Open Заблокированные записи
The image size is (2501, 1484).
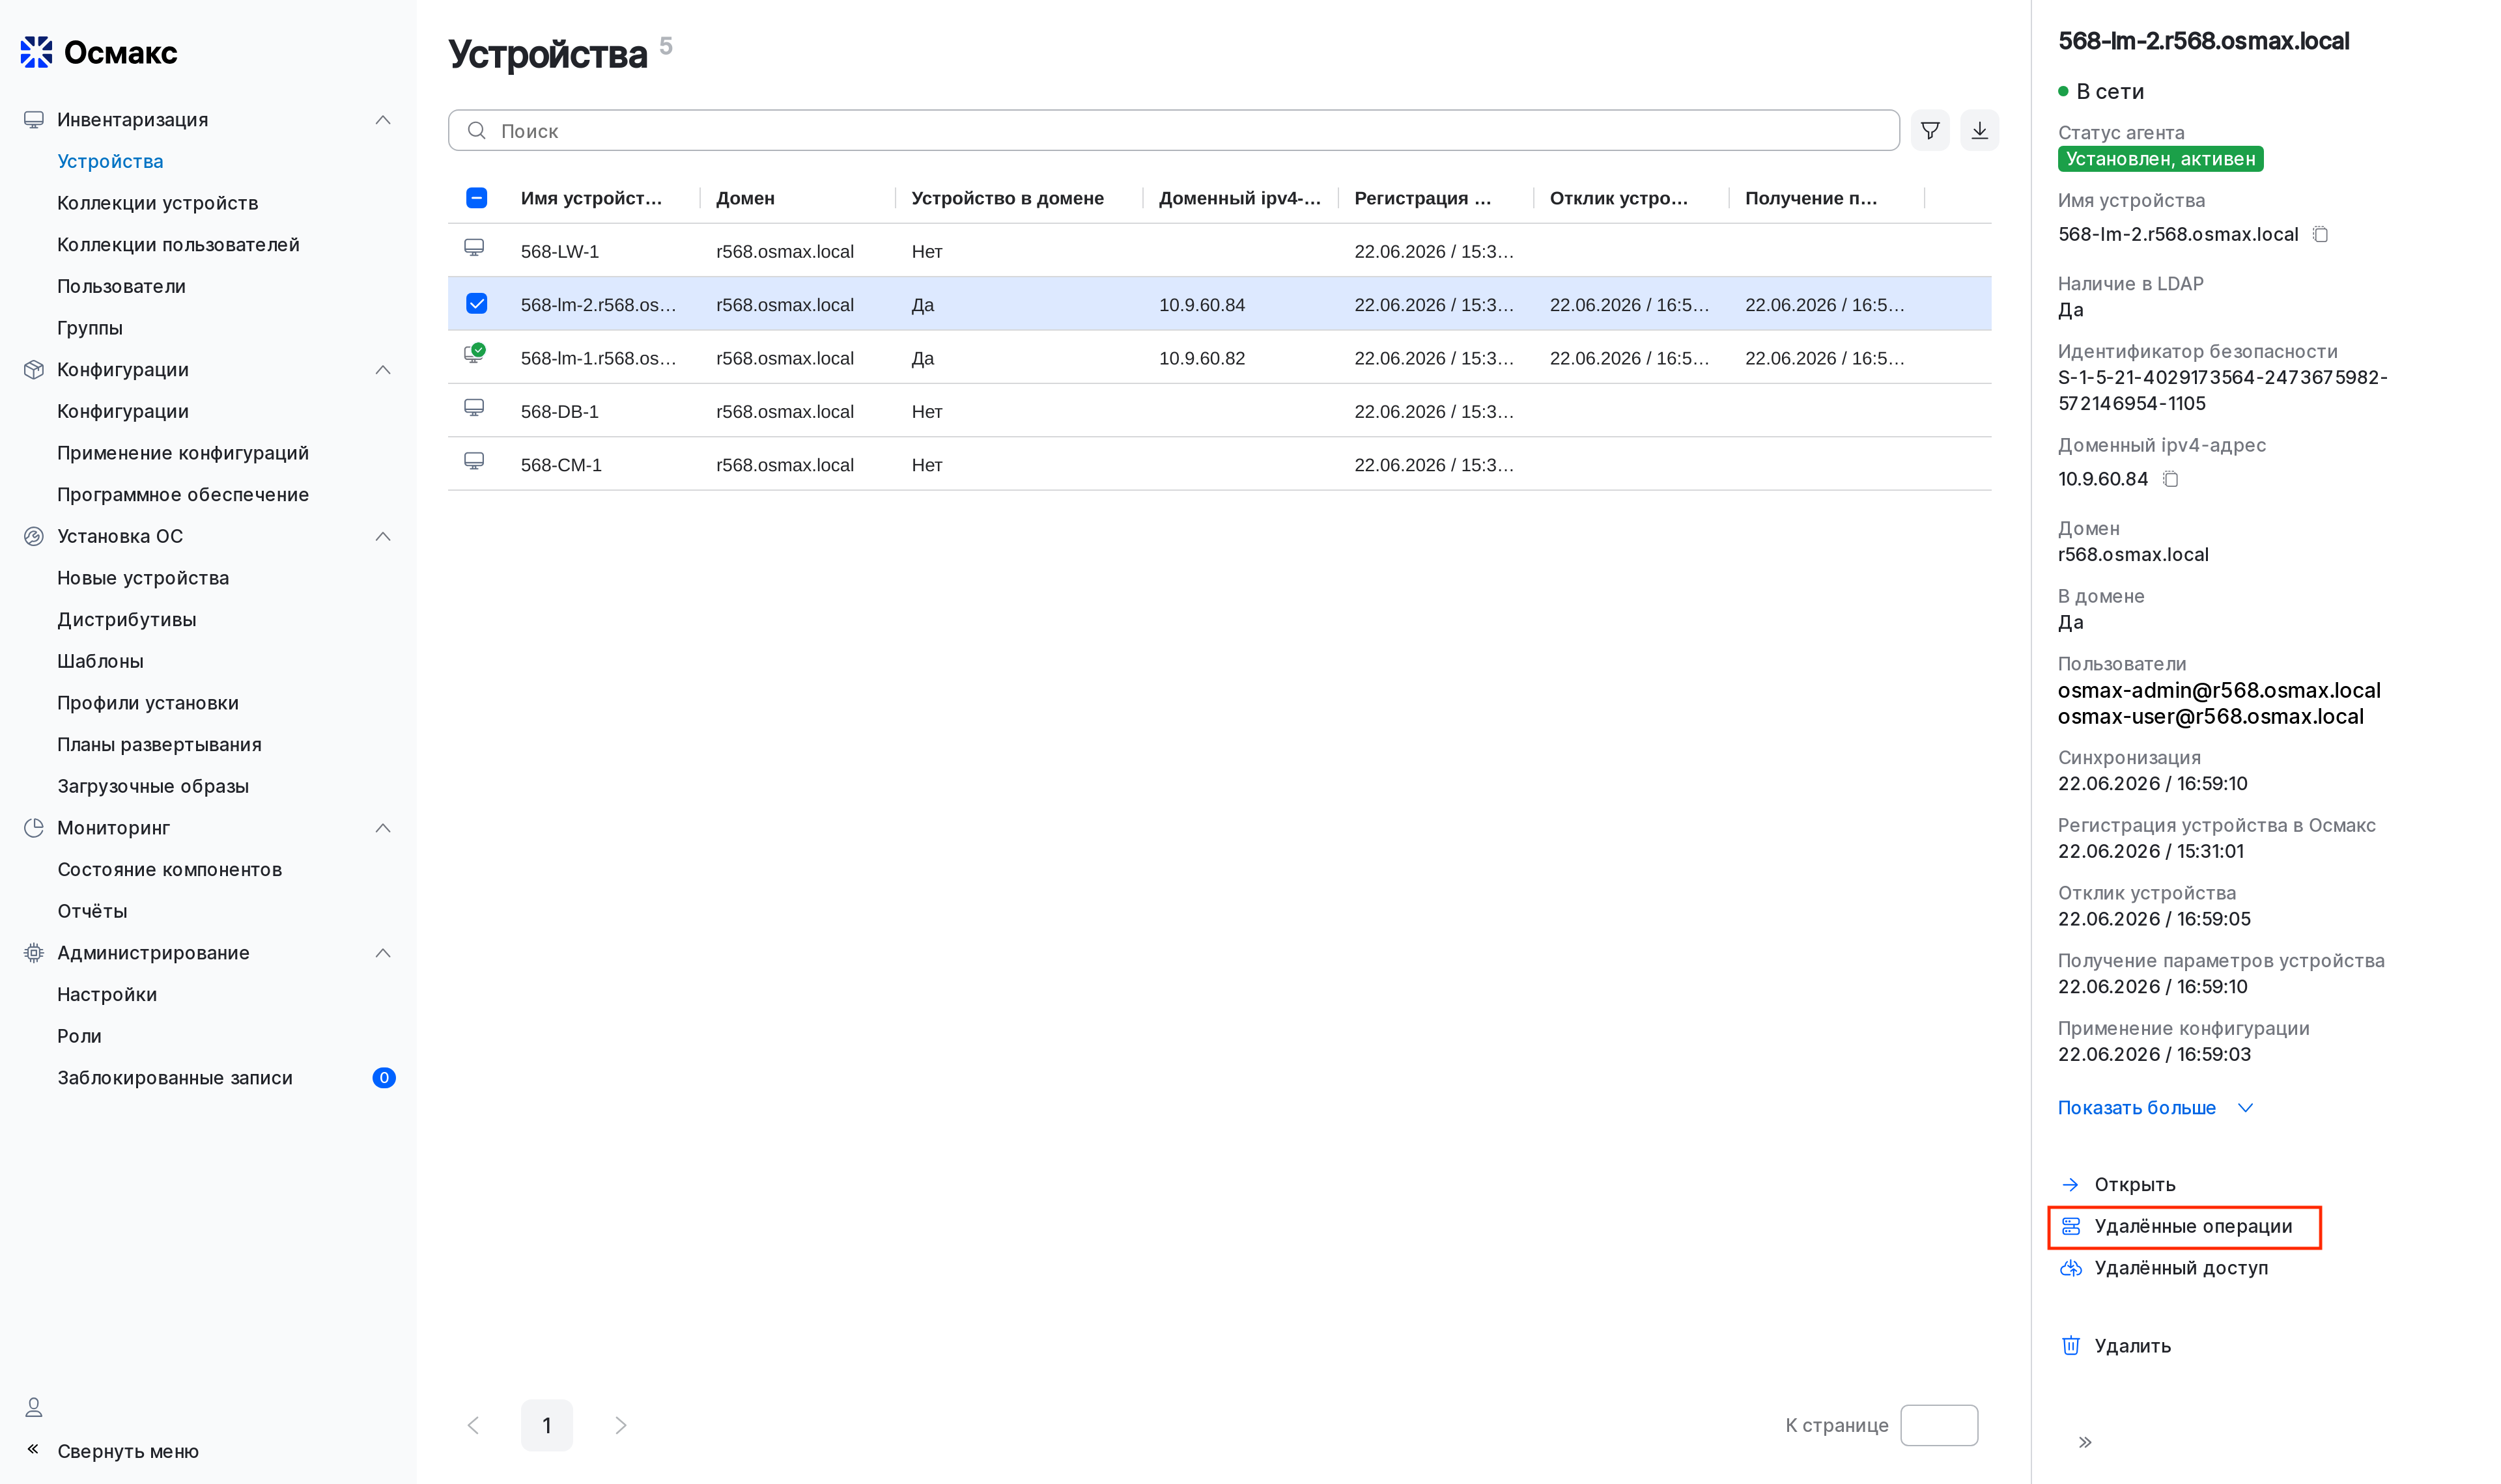175,1078
